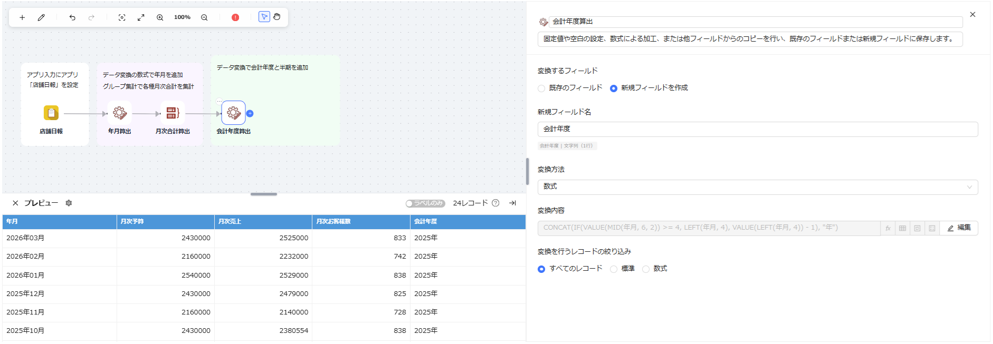Open the 変換方法 dropdown showing 数式

click(758, 187)
